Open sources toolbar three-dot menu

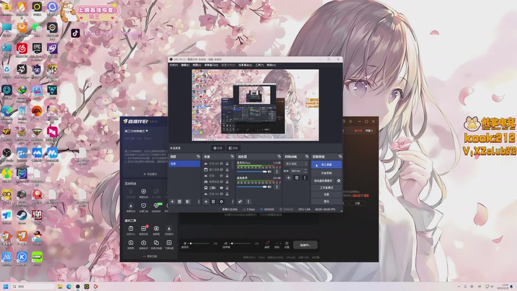233,202
